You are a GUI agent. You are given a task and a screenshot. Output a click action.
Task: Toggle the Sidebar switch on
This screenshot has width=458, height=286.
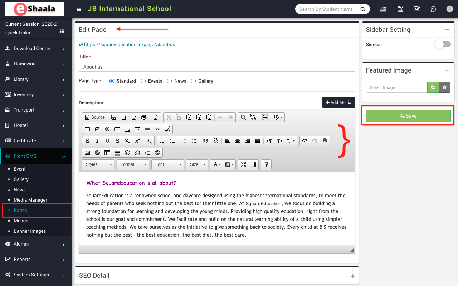[x=443, y=44]
